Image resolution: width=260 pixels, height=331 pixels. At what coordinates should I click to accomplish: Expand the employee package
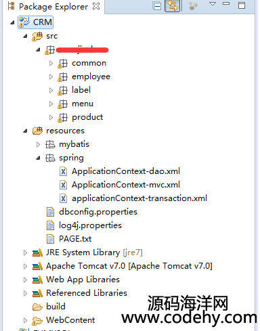click(51, 77)
